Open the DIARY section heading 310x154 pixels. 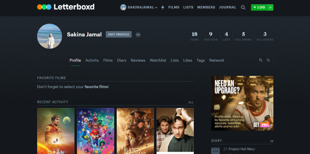click(x=216, y=141)
